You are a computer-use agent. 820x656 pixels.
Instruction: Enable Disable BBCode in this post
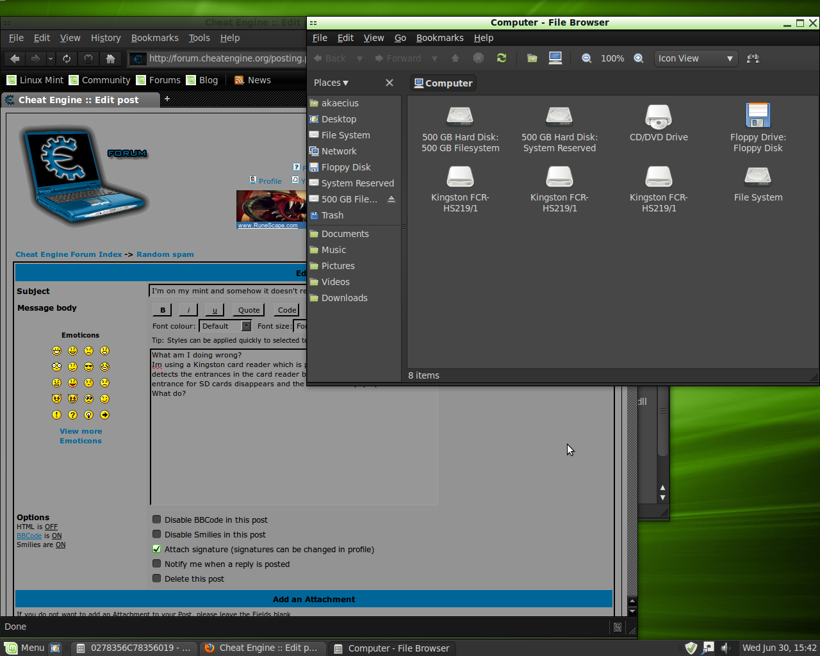point(156,520)
